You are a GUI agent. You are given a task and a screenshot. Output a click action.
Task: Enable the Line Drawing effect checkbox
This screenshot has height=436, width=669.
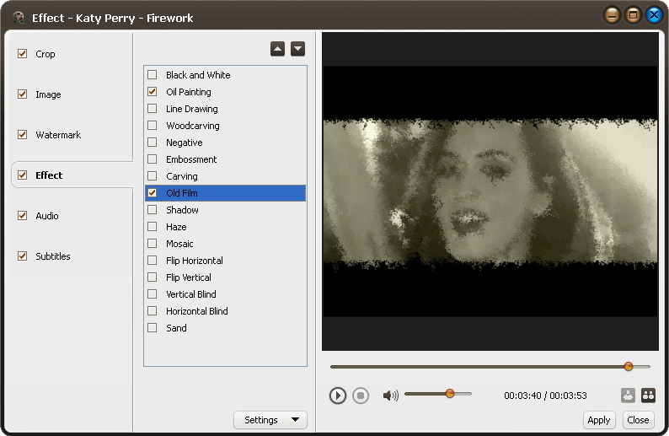(x=153, y=109)
